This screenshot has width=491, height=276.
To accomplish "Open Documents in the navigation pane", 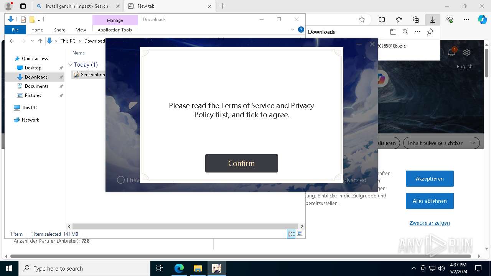I will coord(36,86).
